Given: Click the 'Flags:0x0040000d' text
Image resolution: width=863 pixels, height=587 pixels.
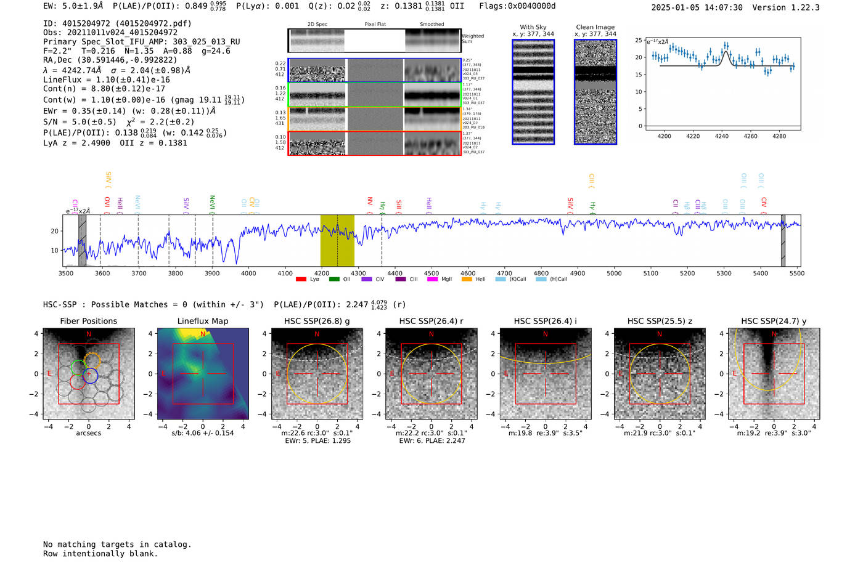Looking at the screenshot, I should pos(517,6).
